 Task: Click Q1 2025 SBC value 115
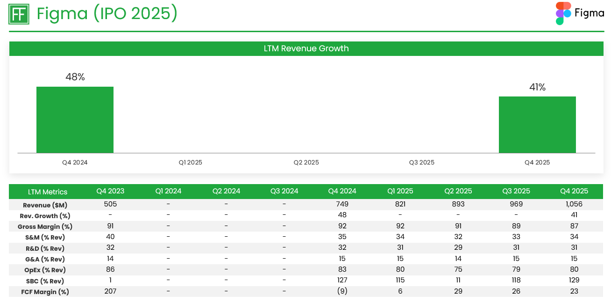click(x=400, y=280)
